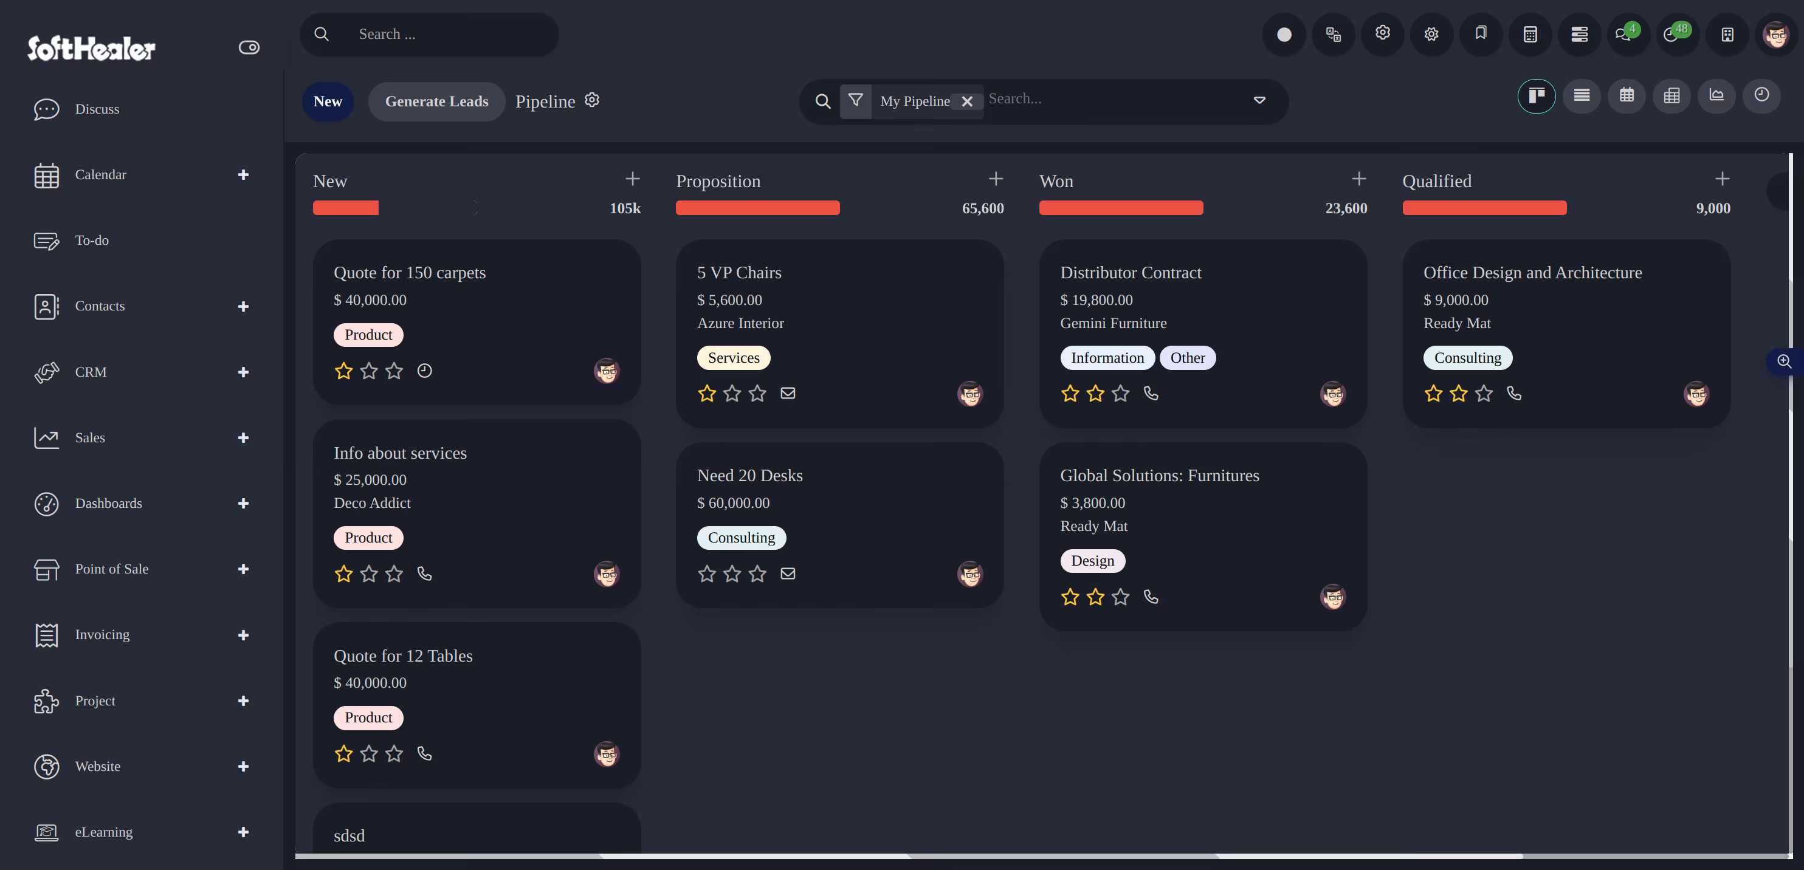This screenshot has width=1804, height=870.
Task: Open the Pipeline gear settings dropdown
Action: point(592,100)
